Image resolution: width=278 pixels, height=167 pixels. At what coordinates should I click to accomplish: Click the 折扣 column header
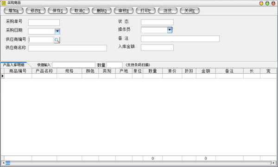(189, 71)
